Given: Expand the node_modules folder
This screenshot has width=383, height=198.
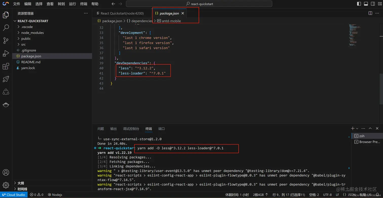Looking at the screenshot, I should [x=52, y=32].
